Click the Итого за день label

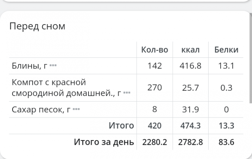[104, 142]
